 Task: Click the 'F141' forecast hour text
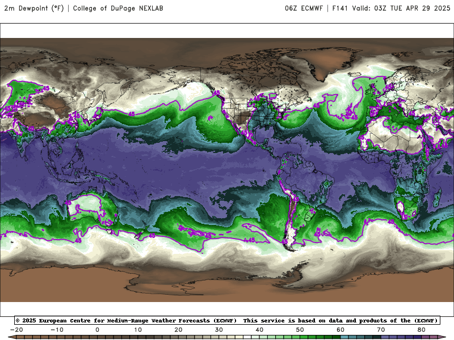coord(340,8)
